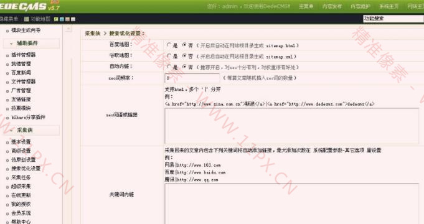The image size is (424, 224).
Task: Click the sidebar collapse arrow button
Action: pos(68,29)
